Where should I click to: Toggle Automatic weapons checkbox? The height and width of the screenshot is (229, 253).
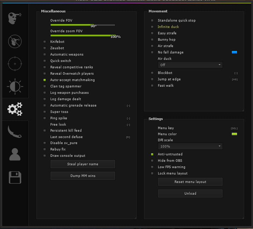click(x=45, y=55)
